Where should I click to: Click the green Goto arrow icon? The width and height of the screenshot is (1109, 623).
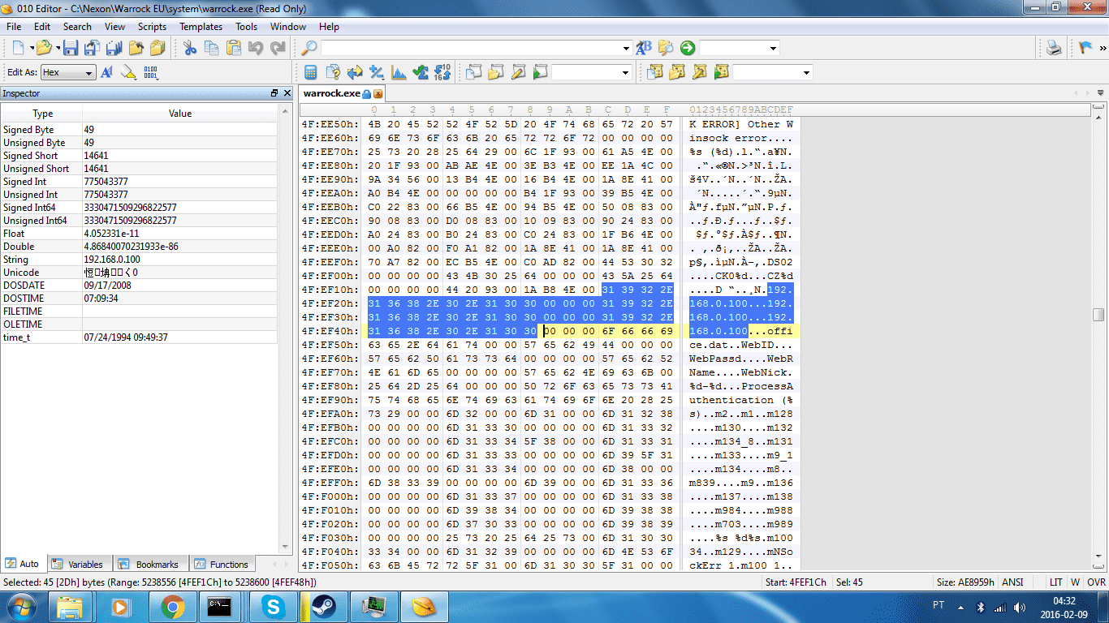pyautogui.click(x=688, y=48)
